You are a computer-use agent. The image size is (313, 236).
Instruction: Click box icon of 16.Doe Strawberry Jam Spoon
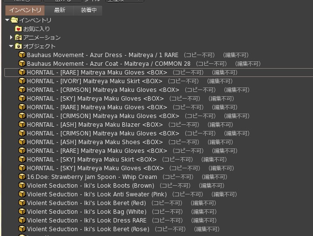pyautogui.click(x=22, y=177)
